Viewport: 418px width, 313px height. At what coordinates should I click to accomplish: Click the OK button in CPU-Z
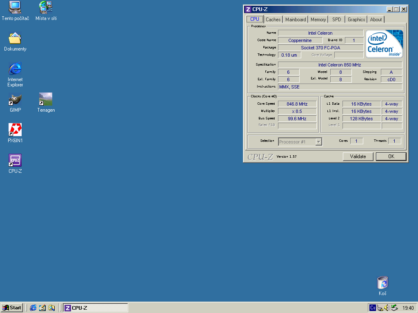391,156
